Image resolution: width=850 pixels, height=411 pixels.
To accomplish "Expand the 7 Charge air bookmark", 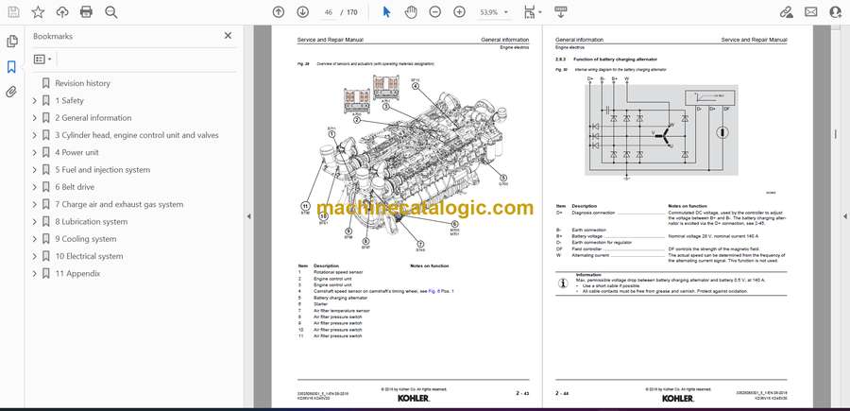I will [x=35, y=204].
